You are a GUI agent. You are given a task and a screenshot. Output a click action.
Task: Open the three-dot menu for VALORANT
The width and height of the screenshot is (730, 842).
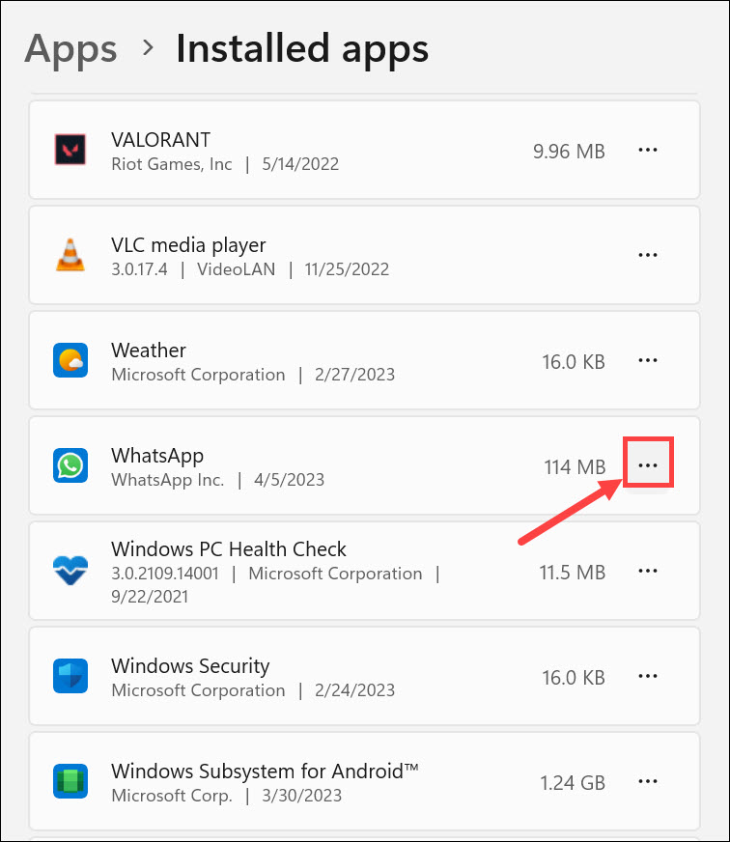point(648,150)
